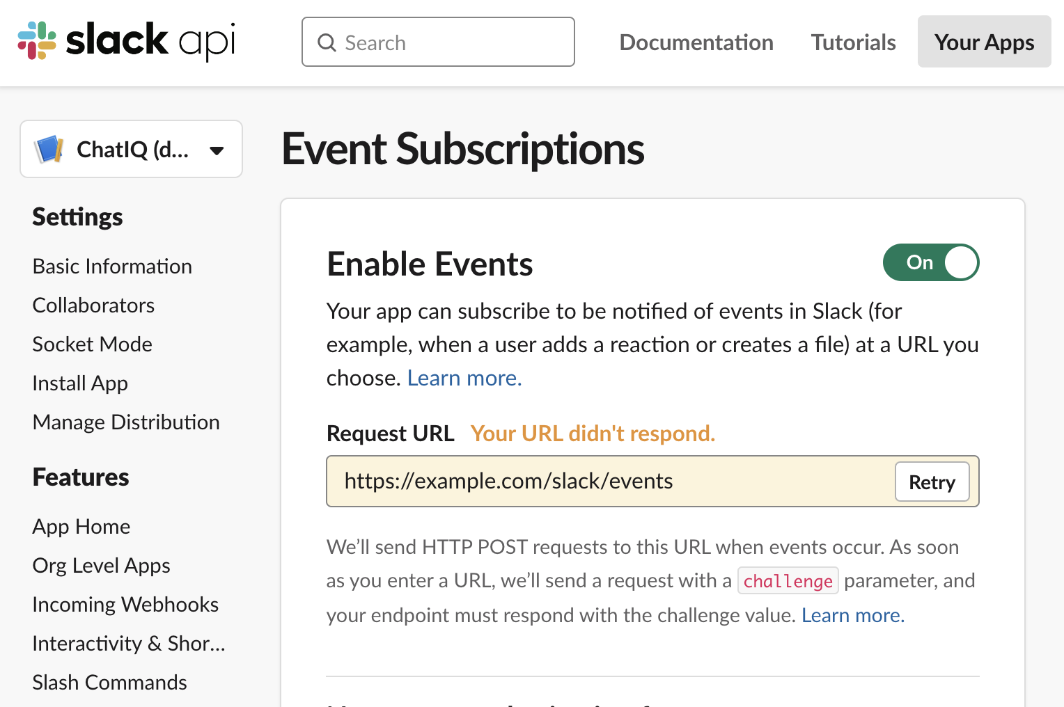1064x707 pixels.
Task: Turn off the Enable Events toggle
Action: click(931, 262)
